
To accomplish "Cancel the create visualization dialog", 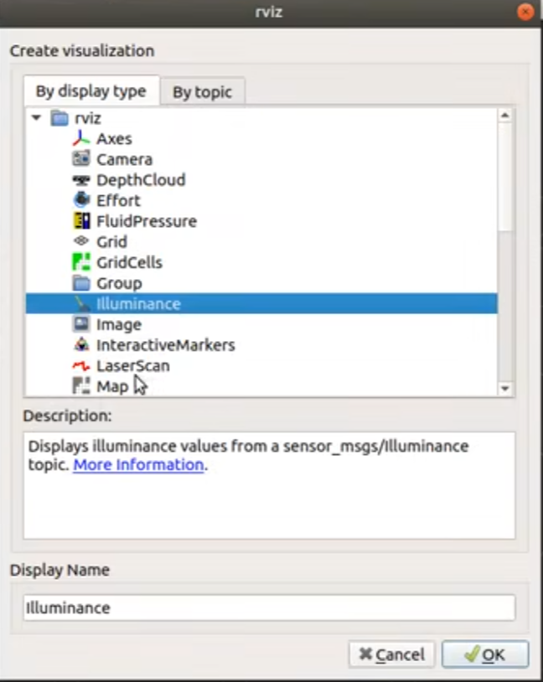I will [x=391, y=654].
